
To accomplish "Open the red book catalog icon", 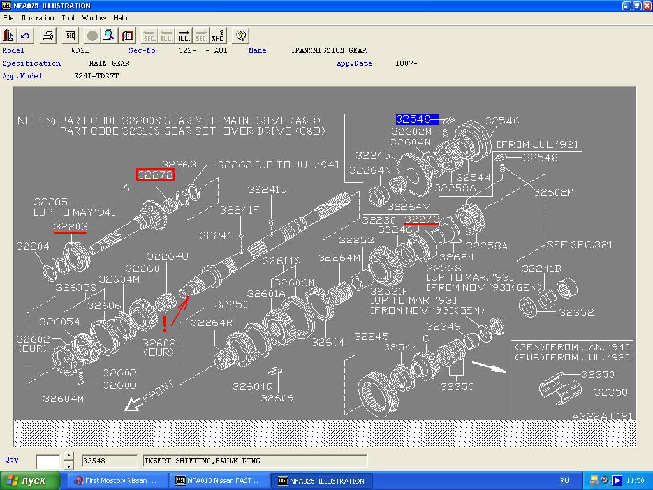I will tap(128, 36).
